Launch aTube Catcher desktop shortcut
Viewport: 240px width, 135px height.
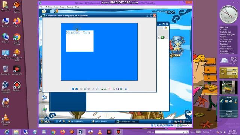pyautogui.click(x=17, y=7)
